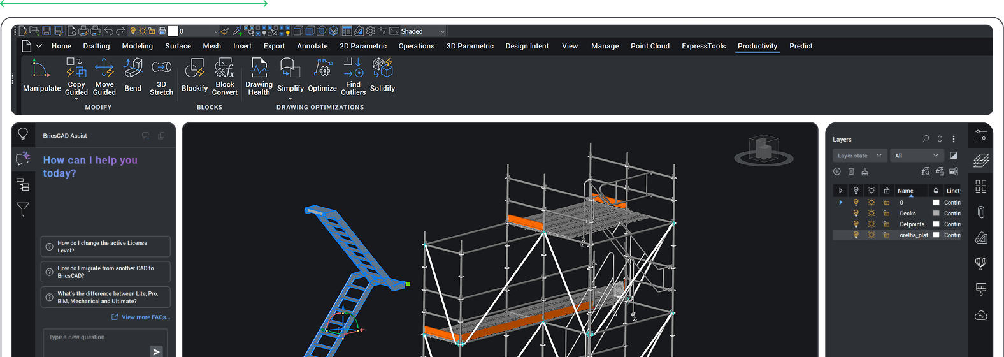Toggle freeze sun icon of layer Decks
Screen dimensions: 1004x357
(871, 214)
